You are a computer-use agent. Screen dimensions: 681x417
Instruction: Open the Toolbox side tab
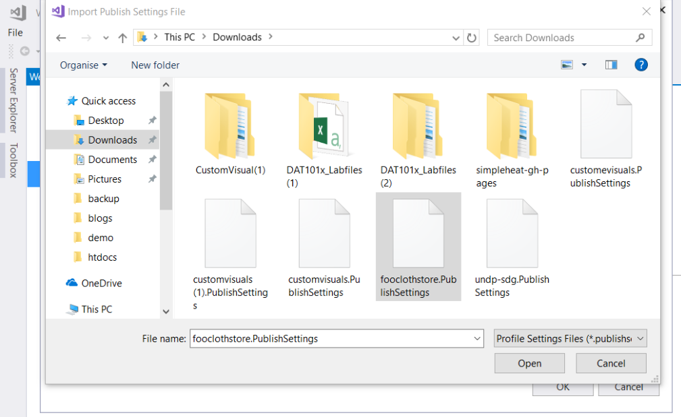(x=13, y=160)
